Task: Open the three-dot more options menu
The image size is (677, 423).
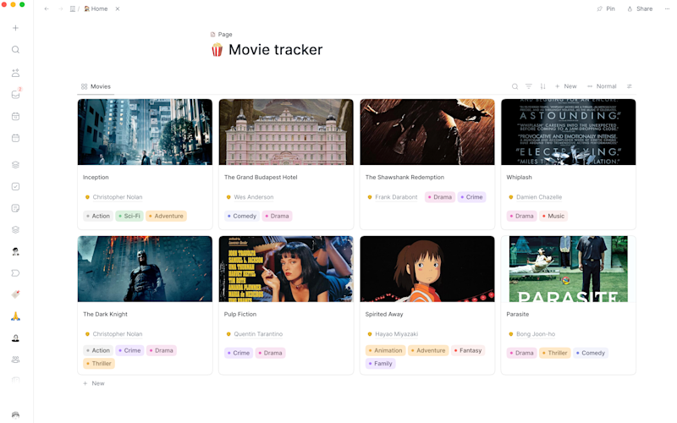Action: click(667, 8)
